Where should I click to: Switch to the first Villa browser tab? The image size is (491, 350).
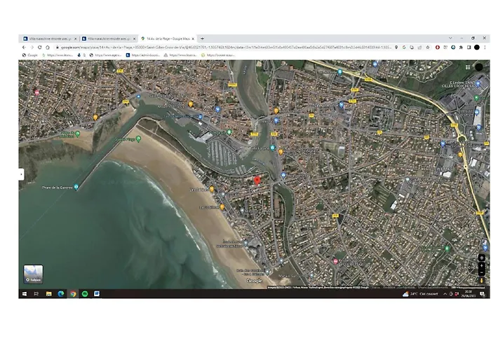[48, 38]
